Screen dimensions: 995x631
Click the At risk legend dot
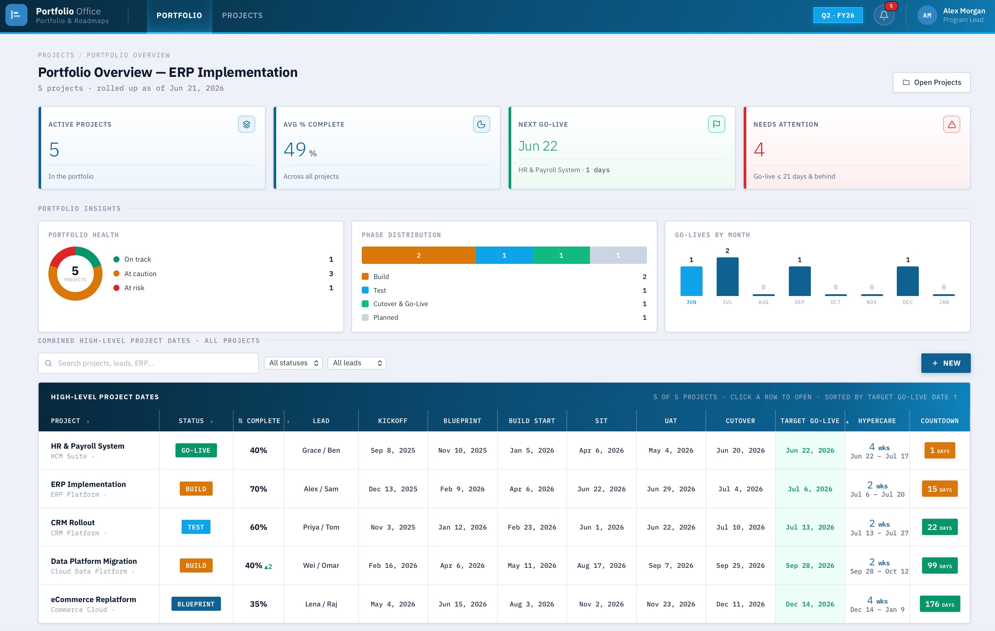click(117, 288)
